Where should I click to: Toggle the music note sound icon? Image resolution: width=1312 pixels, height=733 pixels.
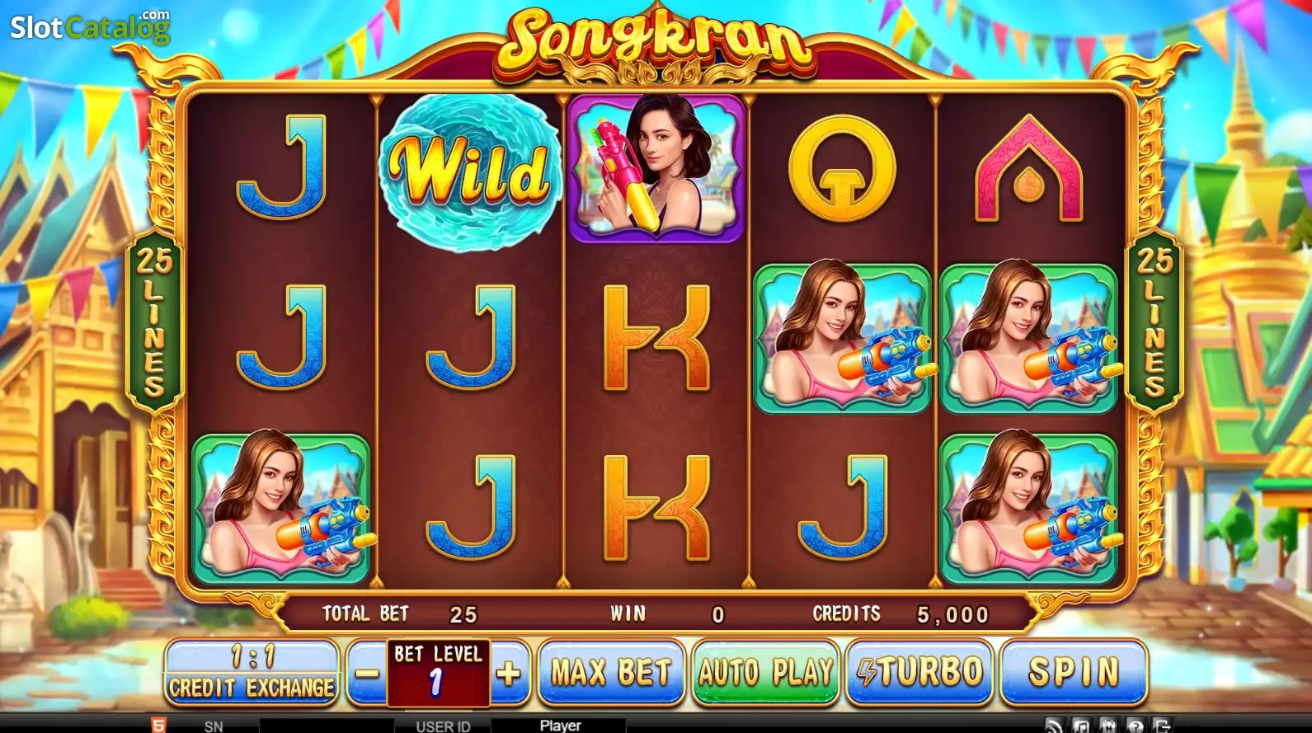click(x=1081, y=726)
